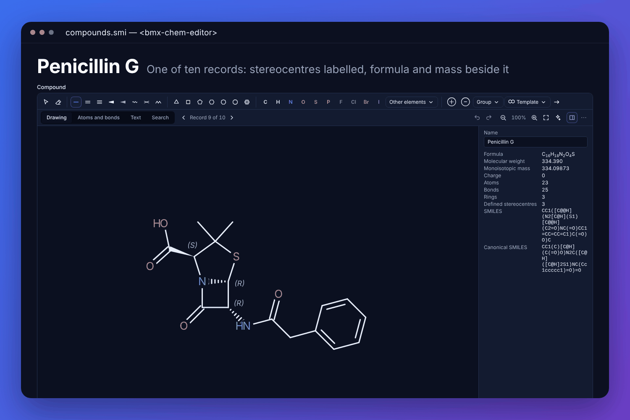Choose the triple bond tool

point(100,102)
